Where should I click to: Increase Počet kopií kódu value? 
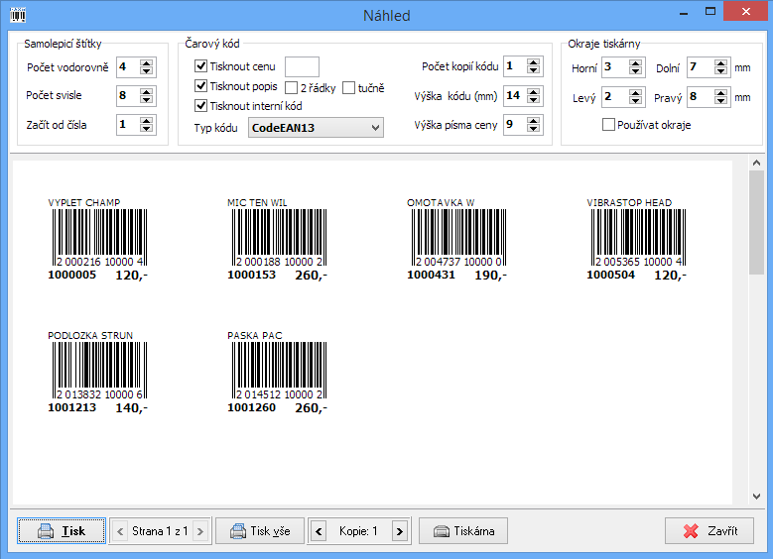tap(533, 62)
